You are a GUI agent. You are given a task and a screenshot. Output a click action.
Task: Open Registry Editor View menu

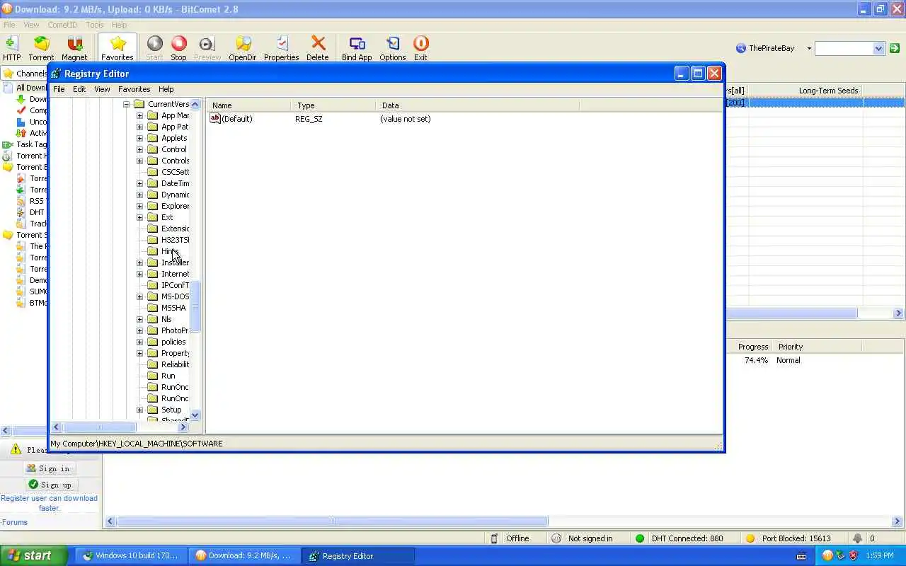(102, 89)
